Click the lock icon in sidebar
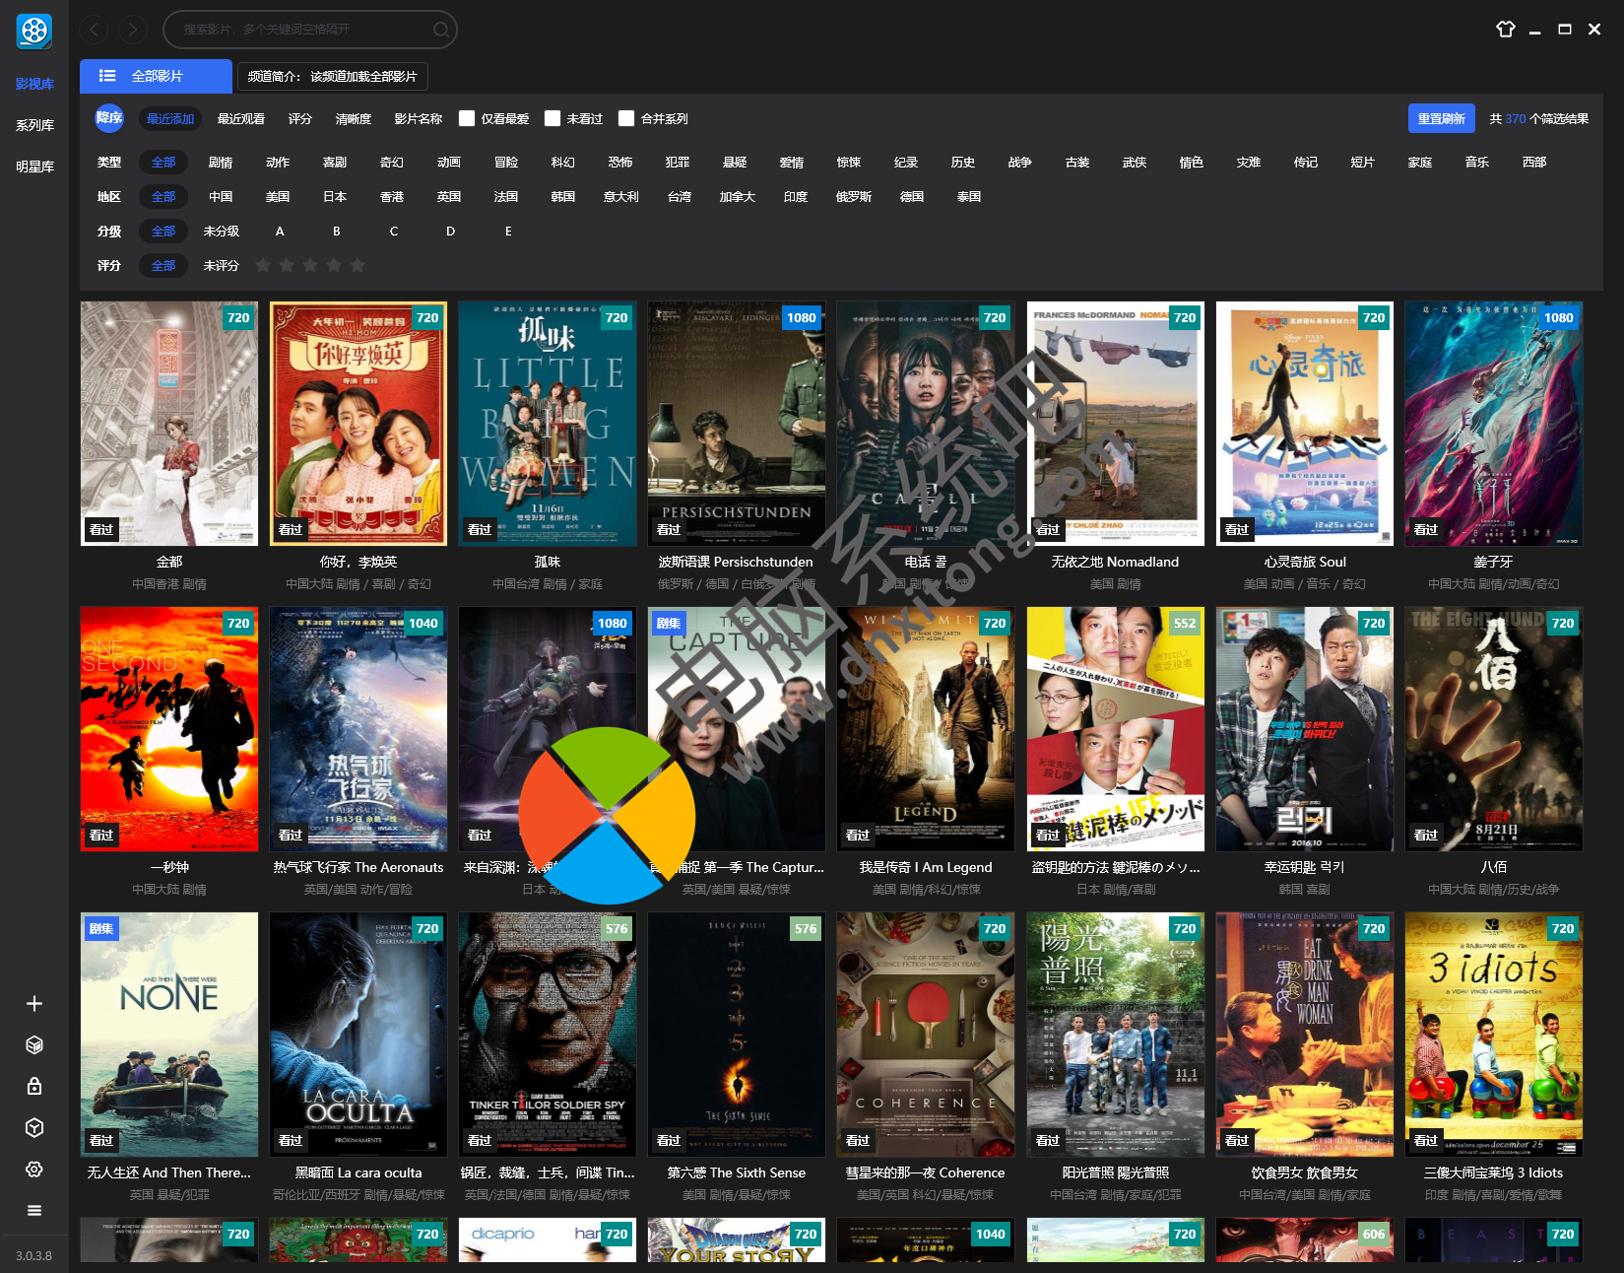Viewport: 1624px width, 1273px height. (34, 1086)
